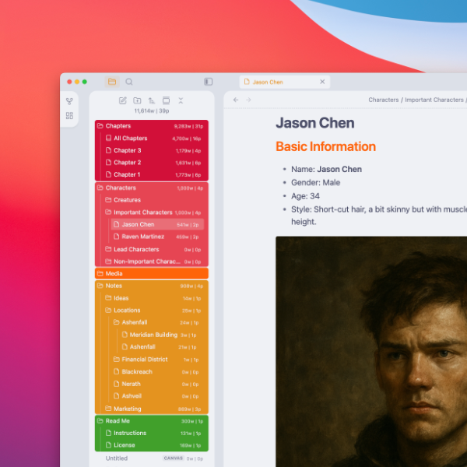Select Jason Chen in file tree
Viewport: 467px width, 467px height.
[157, 225]
